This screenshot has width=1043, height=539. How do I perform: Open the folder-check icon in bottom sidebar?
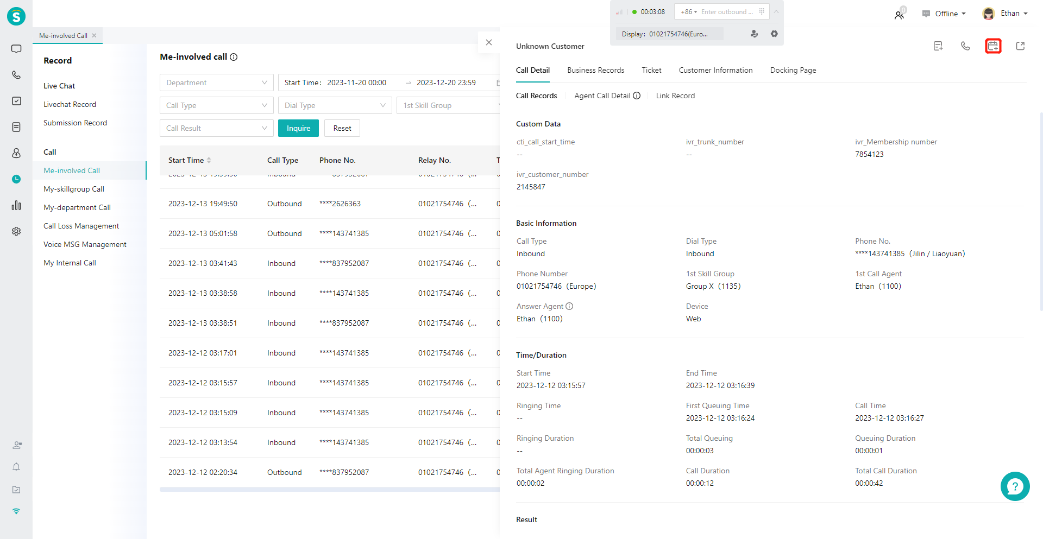pos(16,490)
